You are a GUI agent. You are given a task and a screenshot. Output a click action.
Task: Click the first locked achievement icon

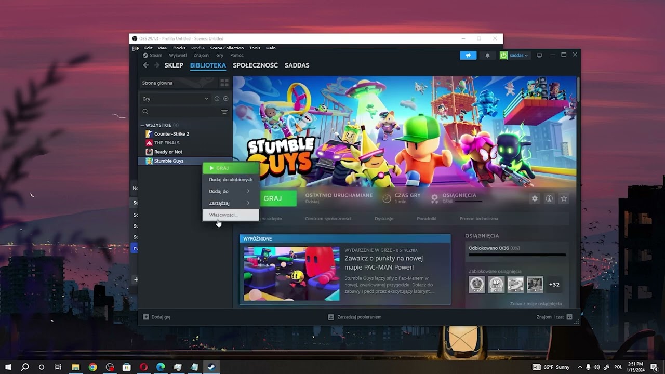click(x=477, y=285)
